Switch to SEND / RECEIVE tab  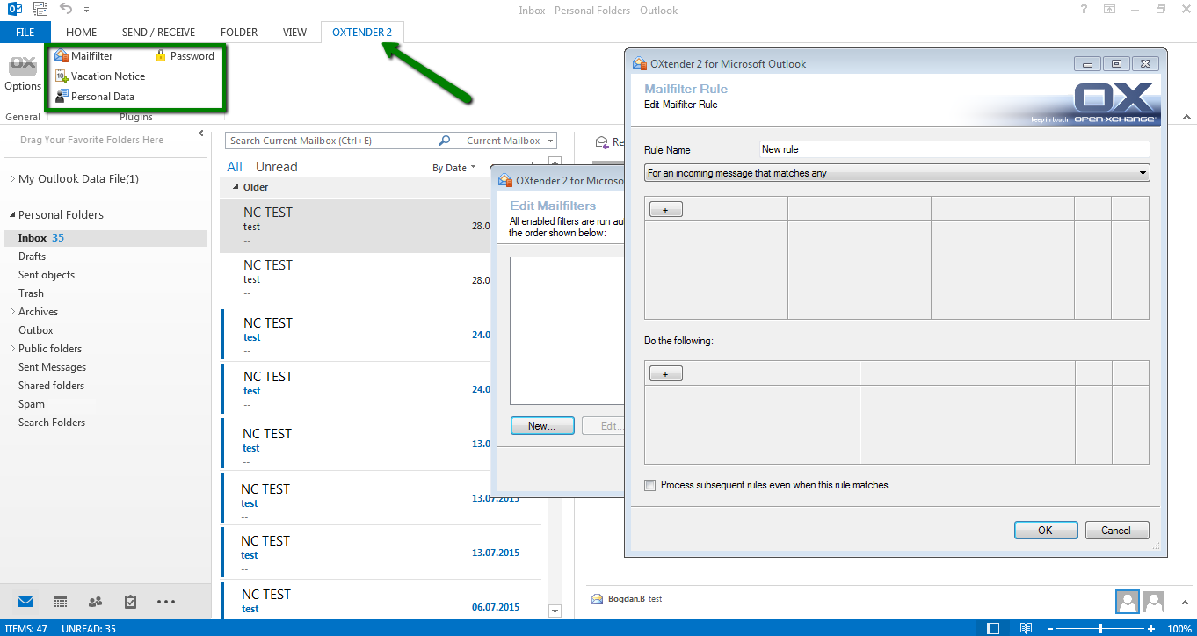(x=158, y=33)
